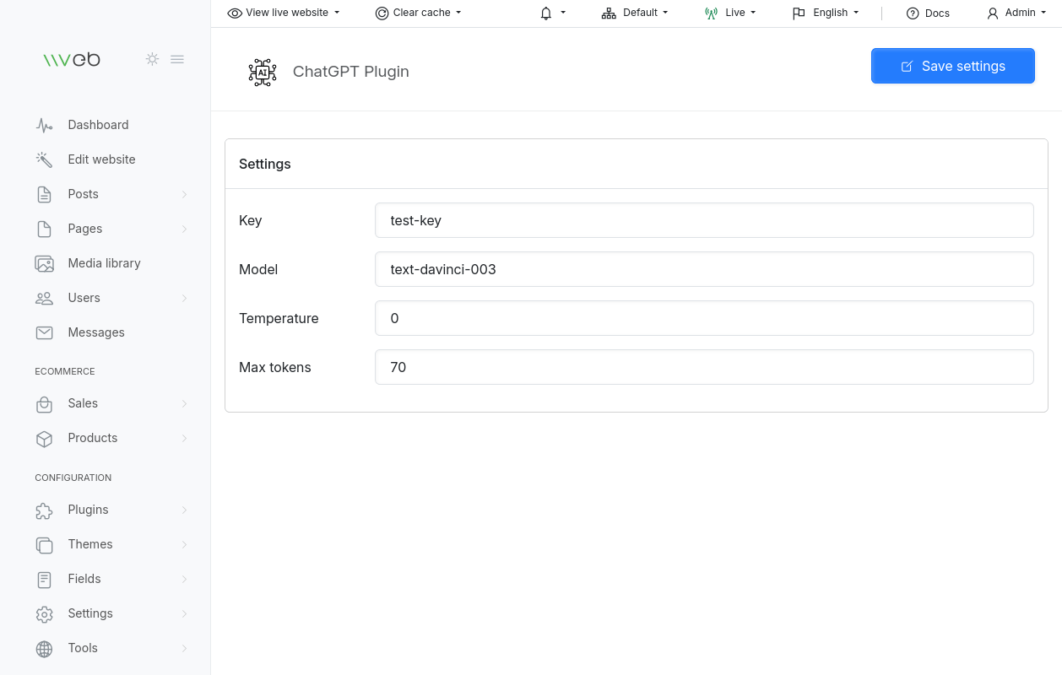Click the Messages envelope icon
1062x675 pixels.
coord(45,332)
